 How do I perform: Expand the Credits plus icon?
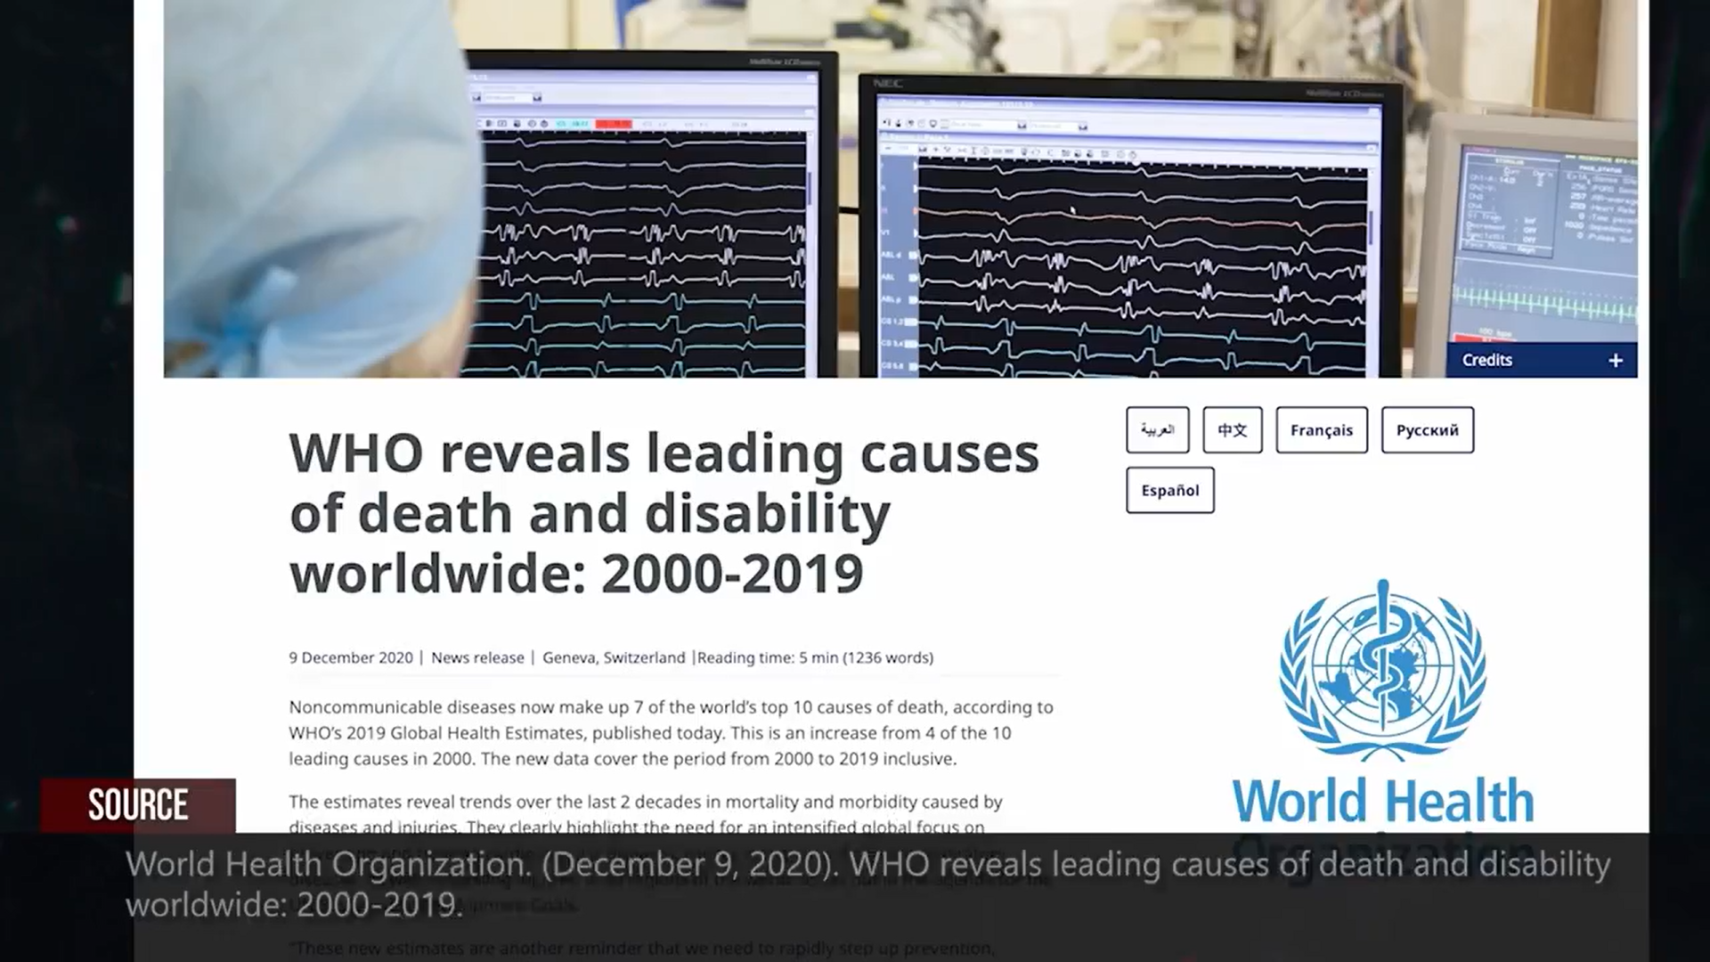pyautogui.click(x=1615, y=361)
